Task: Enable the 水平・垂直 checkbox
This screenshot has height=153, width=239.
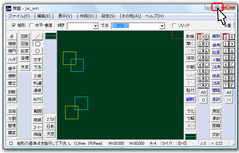Action: pos(32,25)
